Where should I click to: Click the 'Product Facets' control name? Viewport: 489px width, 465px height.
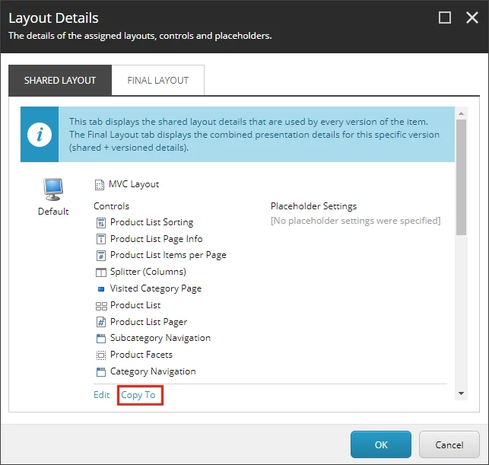[x=141, y=355]
